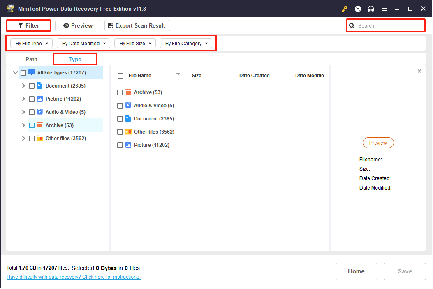Expand the Other files tree node
Screen dimensions: 433x289
click(23, 138)
